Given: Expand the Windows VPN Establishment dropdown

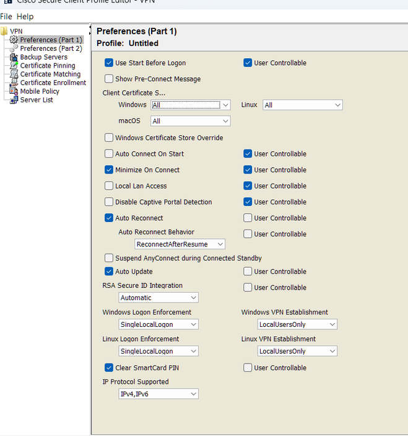Looking at the screenshot, I should click(x=297, y=324).
